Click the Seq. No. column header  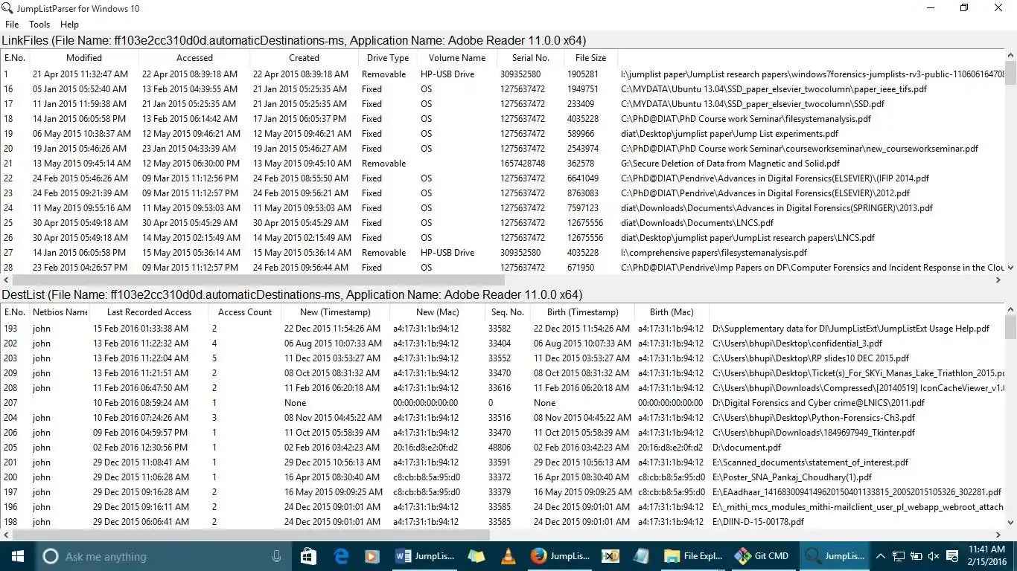[x=507, y=312]
